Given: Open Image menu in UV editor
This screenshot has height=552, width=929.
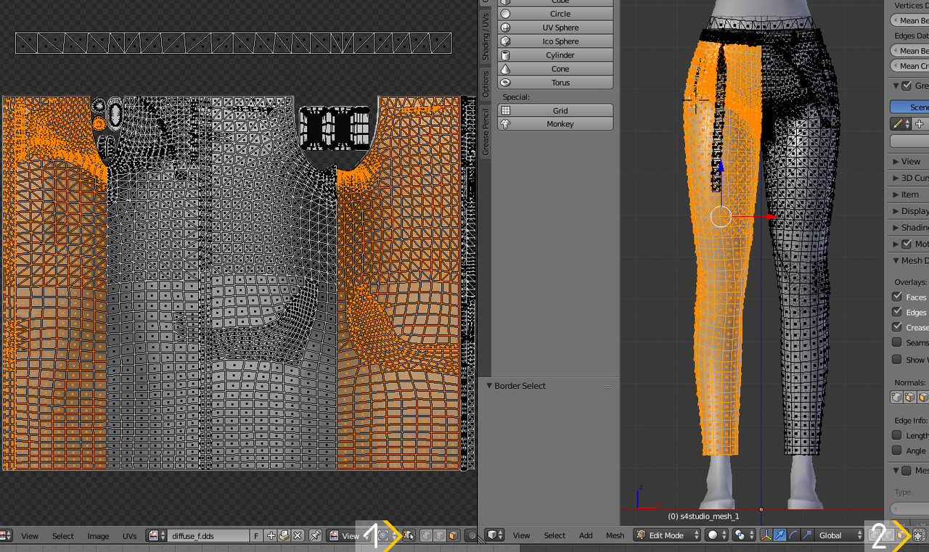Looking at the screenshot, I should click(x=98, y=536).
